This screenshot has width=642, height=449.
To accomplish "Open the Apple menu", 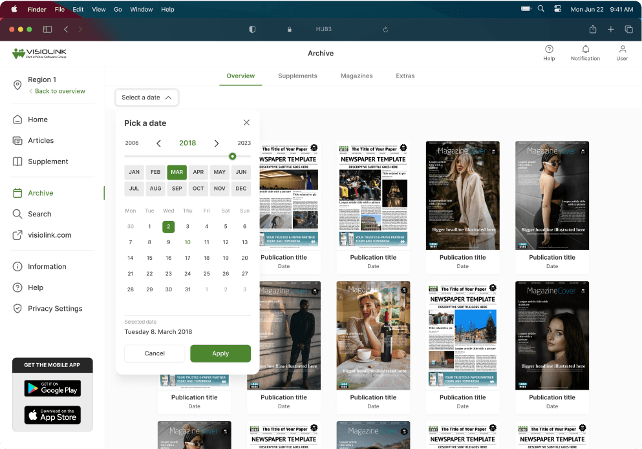I will [x=14, y=9].
